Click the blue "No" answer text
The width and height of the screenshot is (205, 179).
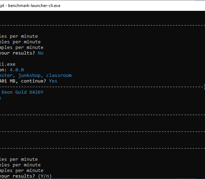click(41, 53)
